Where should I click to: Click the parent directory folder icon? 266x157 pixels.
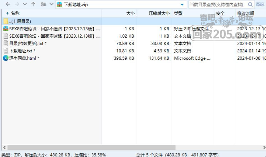6,21
